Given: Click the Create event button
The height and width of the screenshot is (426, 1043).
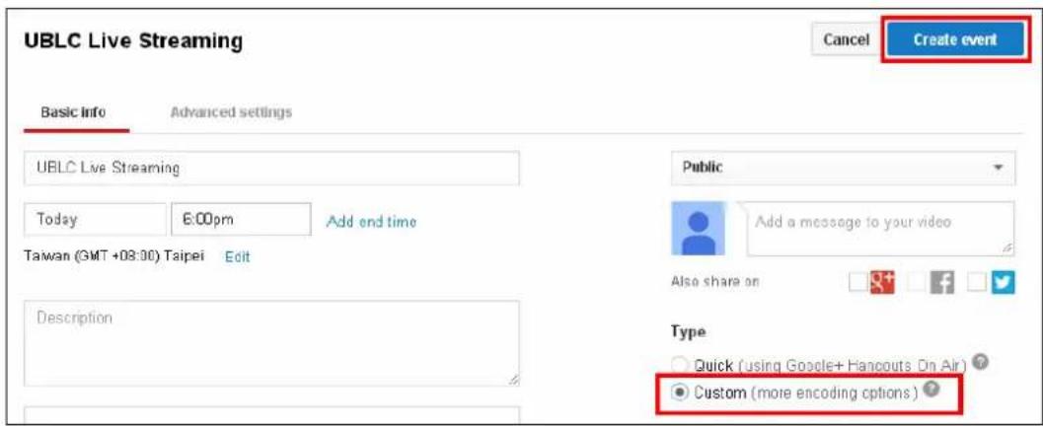Looking at the screenshot, I should [x=954, y=39].
